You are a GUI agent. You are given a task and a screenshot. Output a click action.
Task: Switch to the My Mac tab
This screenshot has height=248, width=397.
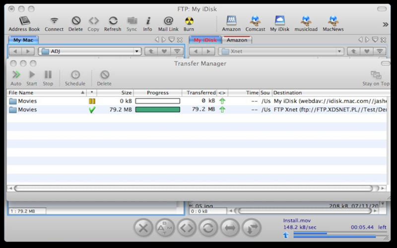click(x=23, y=40)
